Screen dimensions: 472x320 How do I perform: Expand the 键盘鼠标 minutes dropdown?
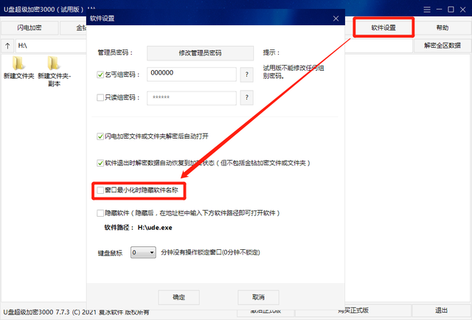tap(143, 252)
